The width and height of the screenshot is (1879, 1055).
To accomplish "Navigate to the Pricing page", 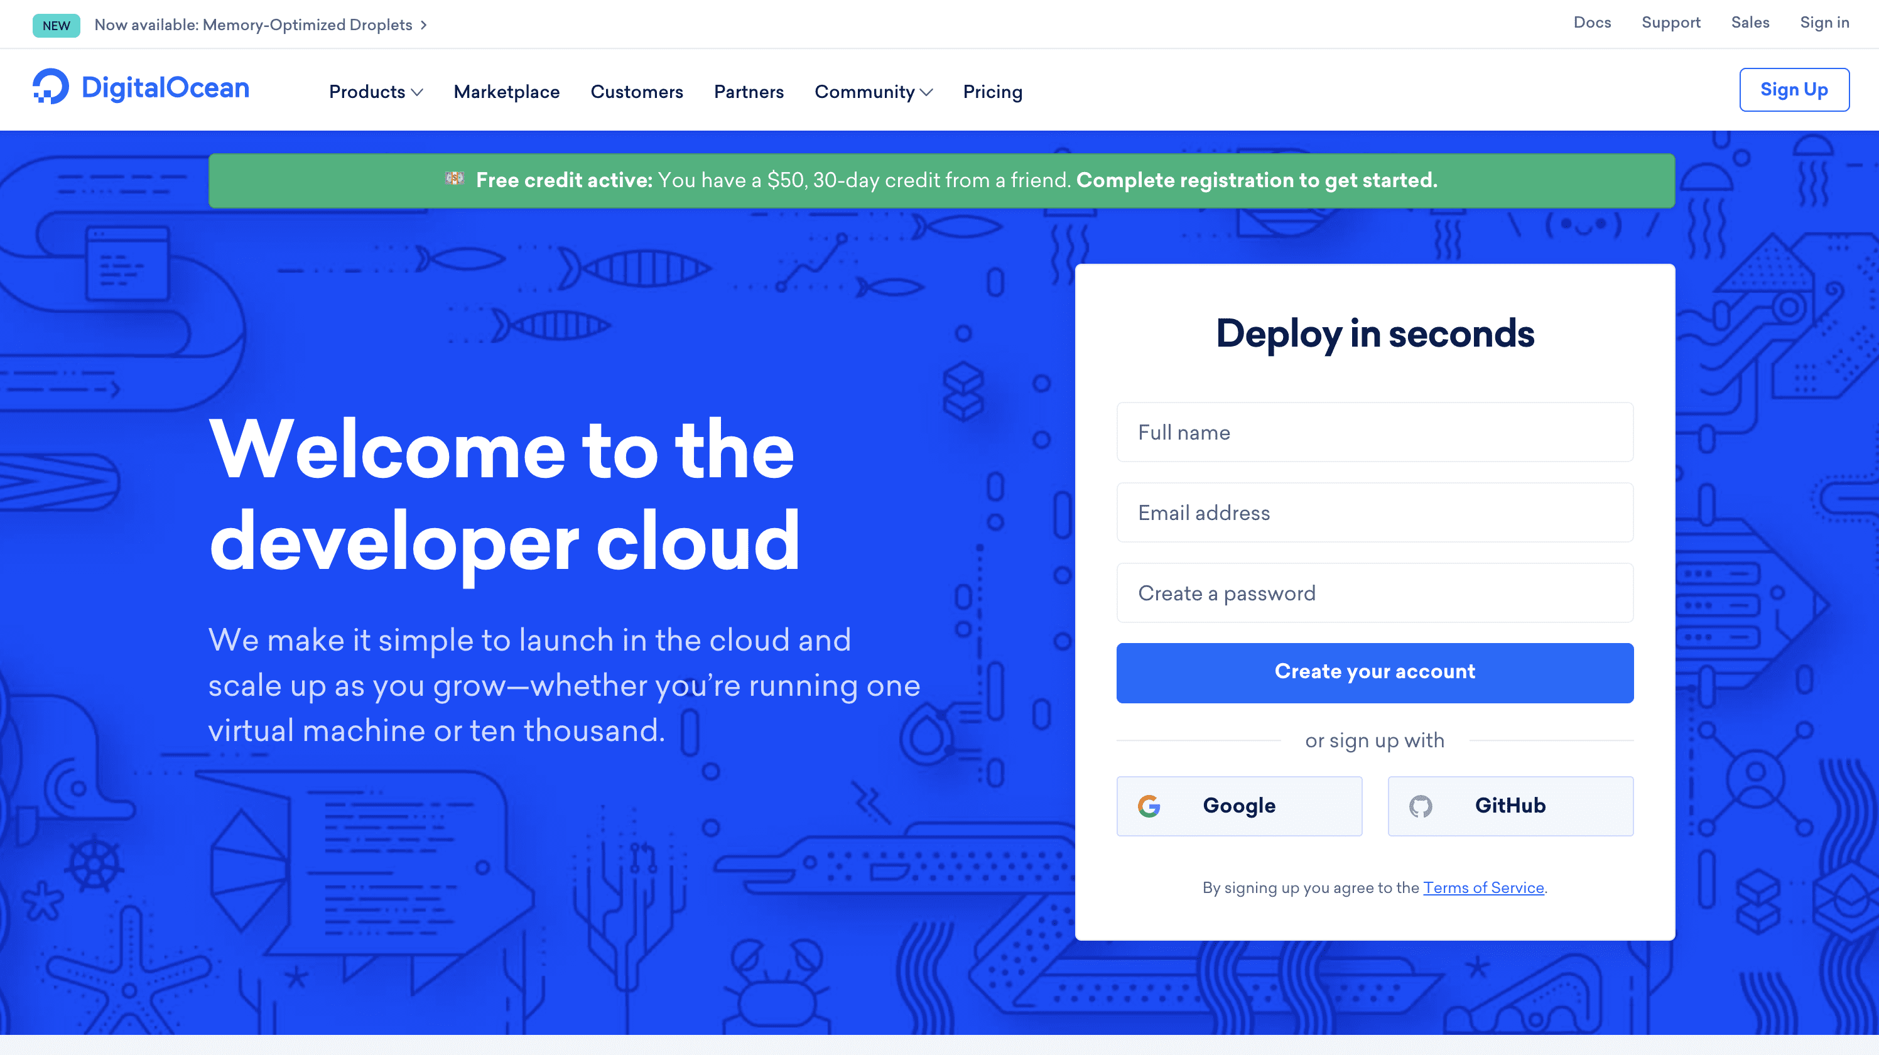I will (992, 92).
